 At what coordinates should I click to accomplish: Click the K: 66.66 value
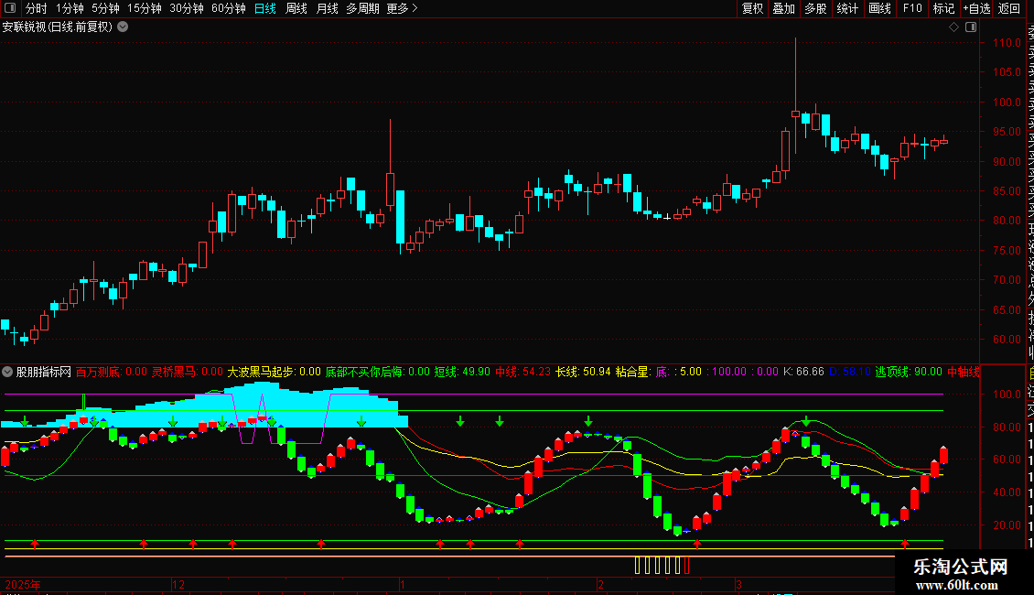[803, 372]
